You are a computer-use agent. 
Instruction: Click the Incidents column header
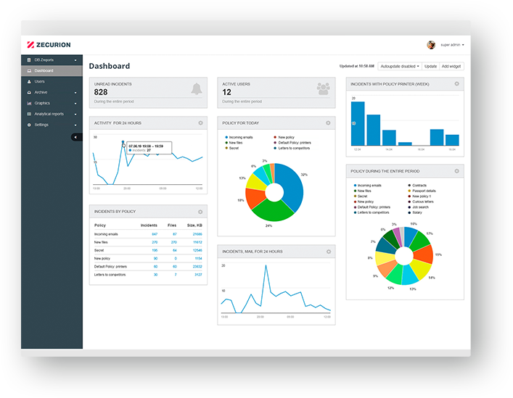click(x=149, y=225)
